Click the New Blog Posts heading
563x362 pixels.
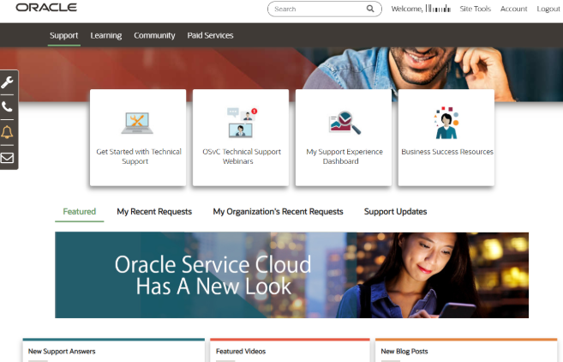tap(404, 351)
